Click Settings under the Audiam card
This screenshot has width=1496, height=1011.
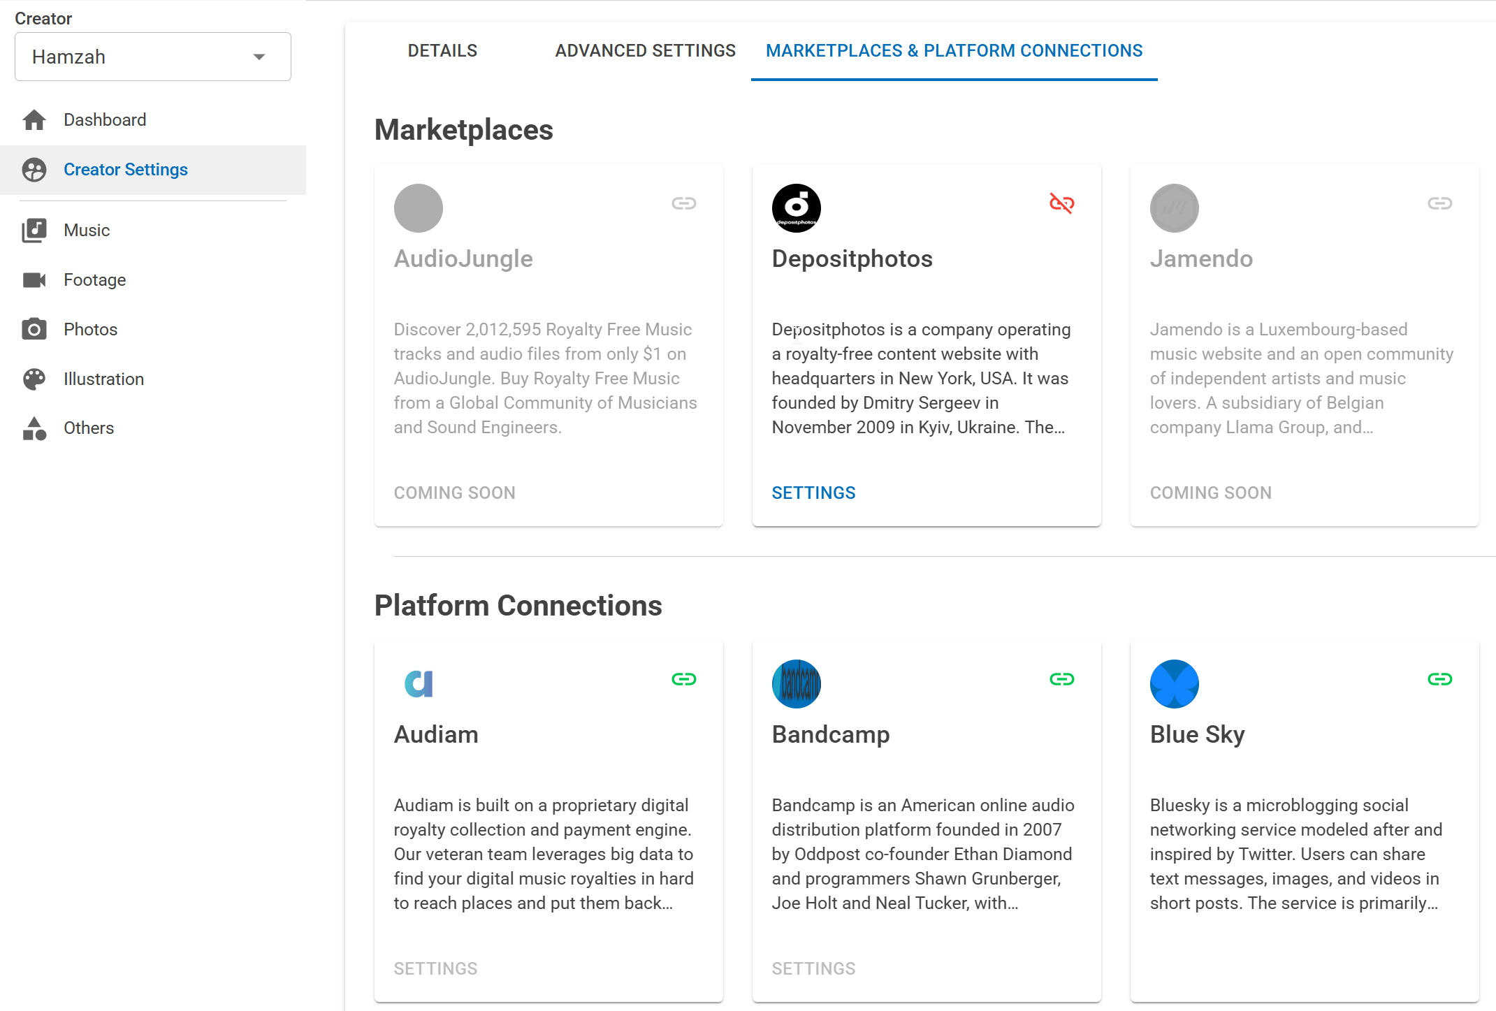435,968
